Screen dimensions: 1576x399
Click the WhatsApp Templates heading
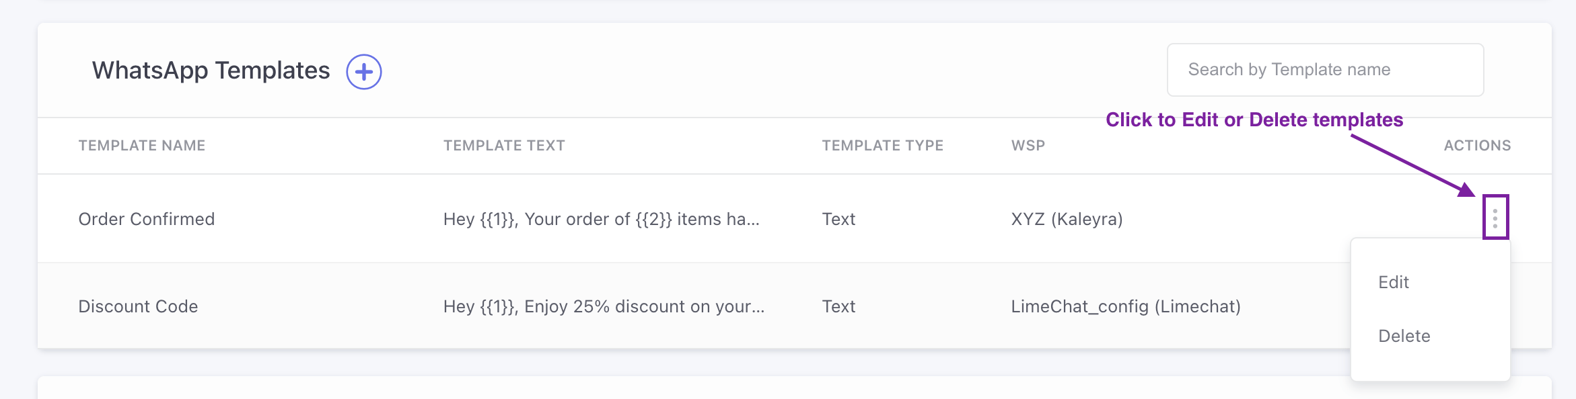(211, 71)
